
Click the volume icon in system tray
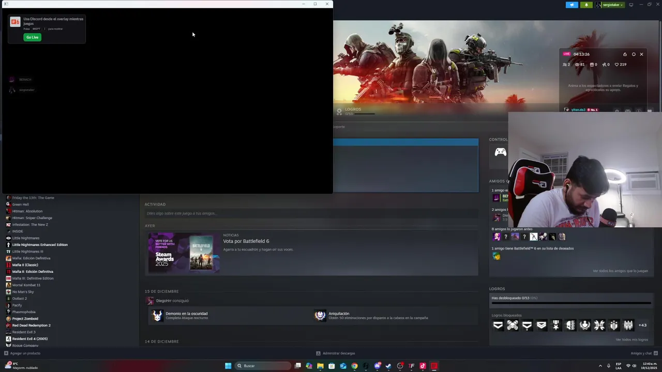pyautogui.click(x=635, y=366)
